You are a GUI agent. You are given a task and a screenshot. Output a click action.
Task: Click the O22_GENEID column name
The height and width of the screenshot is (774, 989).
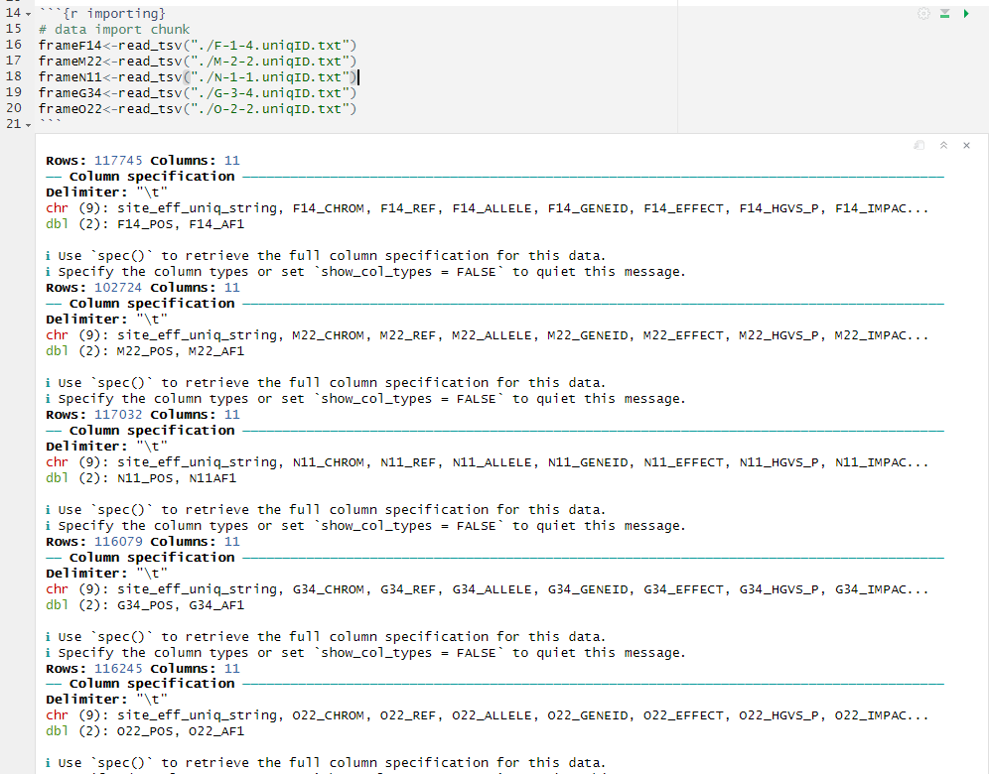587,715
